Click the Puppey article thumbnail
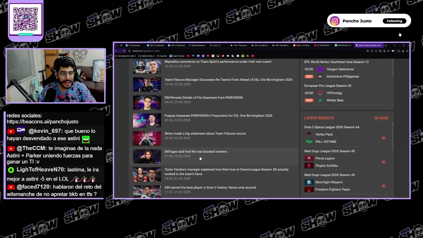 147,120
